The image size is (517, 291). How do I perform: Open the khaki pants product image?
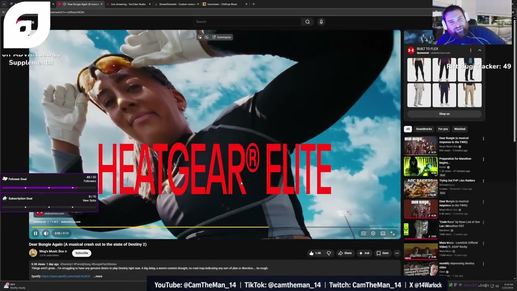click(x=470, y=95)
